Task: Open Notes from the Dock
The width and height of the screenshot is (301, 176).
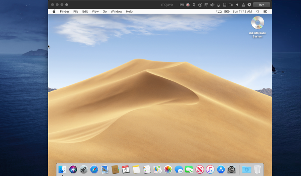Action: (136, 170)
